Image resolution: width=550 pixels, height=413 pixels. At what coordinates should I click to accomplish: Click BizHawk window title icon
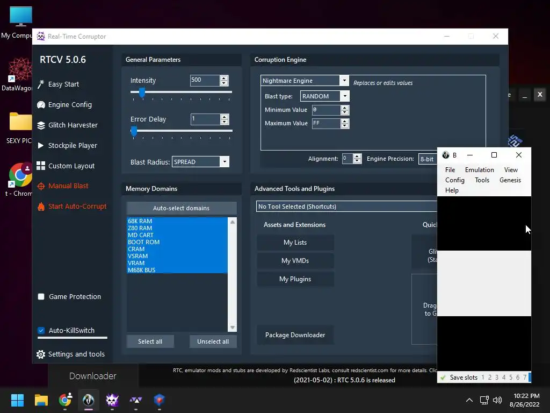(x=445, y=155)
